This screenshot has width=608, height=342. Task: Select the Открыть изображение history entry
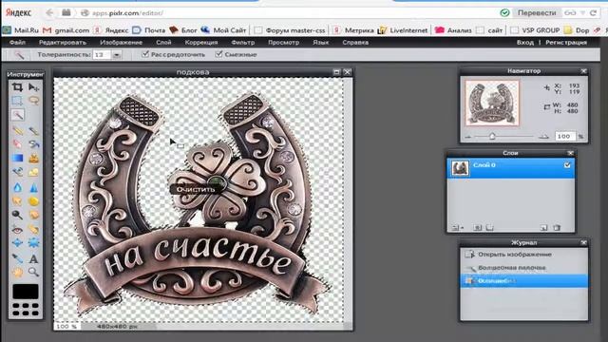[x=523, y=255]
